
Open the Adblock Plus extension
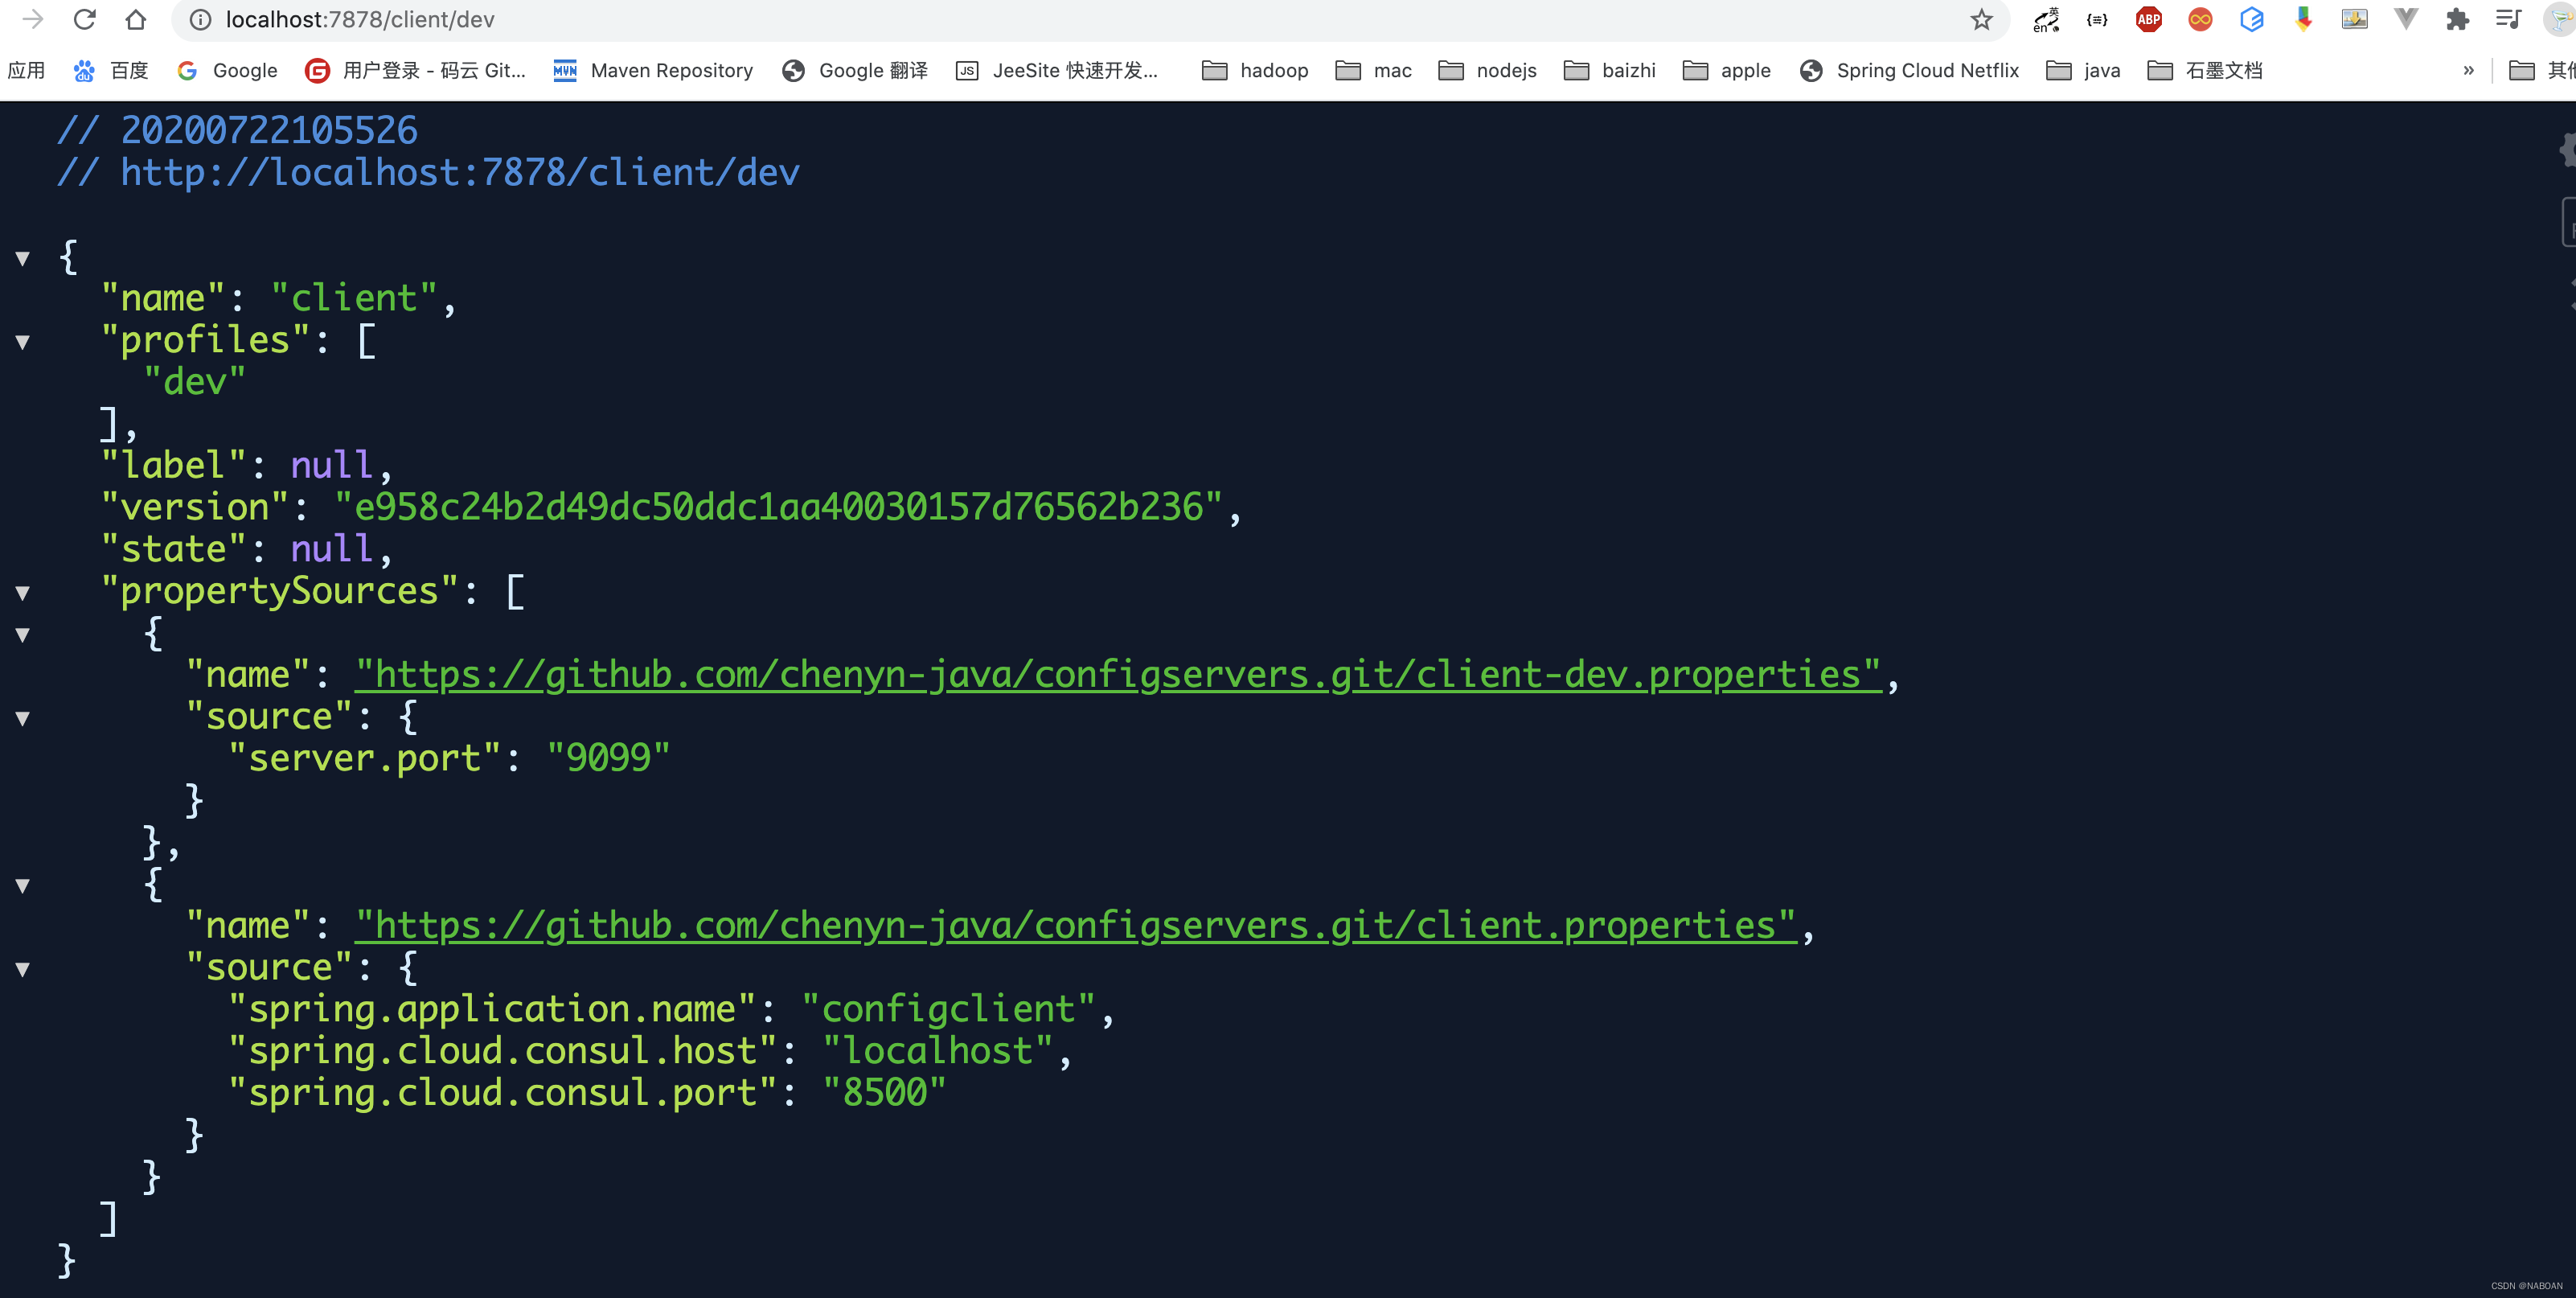click(x=2148, y=19)
